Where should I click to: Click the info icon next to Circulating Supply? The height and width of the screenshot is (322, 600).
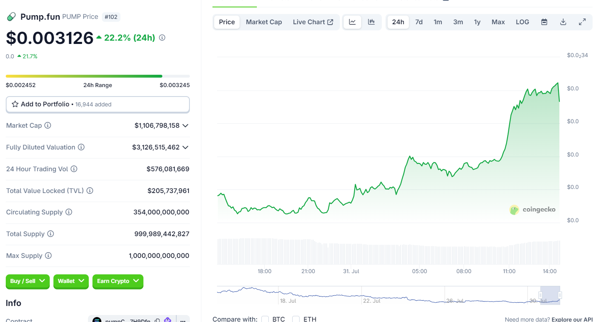69,212
